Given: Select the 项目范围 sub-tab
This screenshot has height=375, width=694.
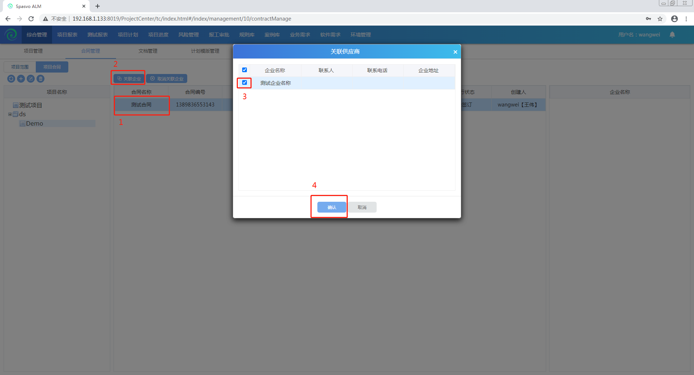Looking at the screenshot, I should 20,67.
